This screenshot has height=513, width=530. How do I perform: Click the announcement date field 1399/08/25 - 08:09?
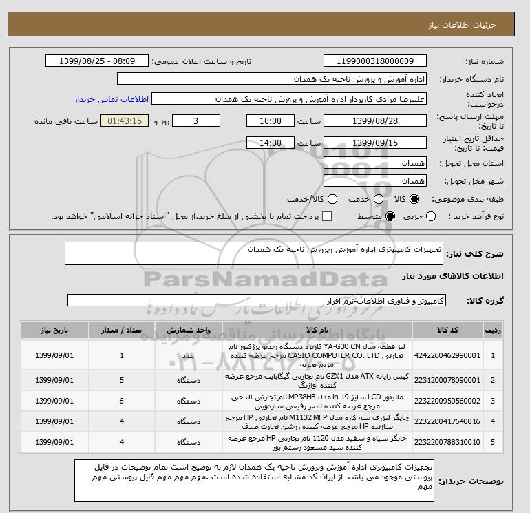coord(97,61)
